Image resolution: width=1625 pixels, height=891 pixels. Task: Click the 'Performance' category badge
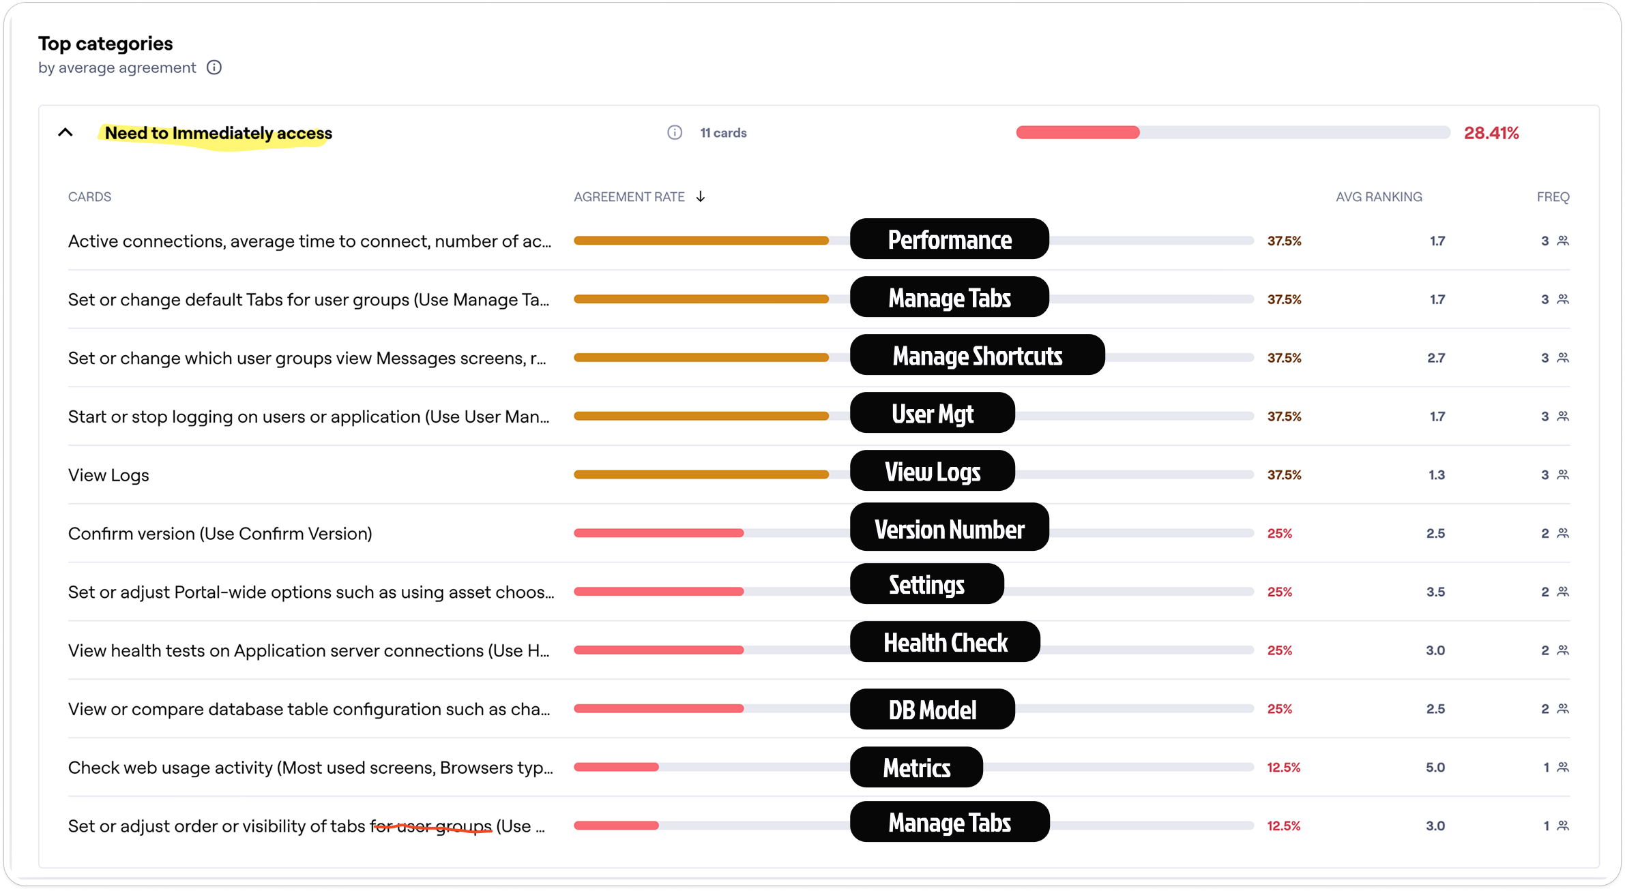pos(949,239)
